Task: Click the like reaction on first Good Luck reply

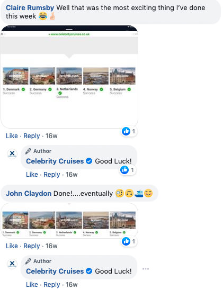Action: [124, 170]
